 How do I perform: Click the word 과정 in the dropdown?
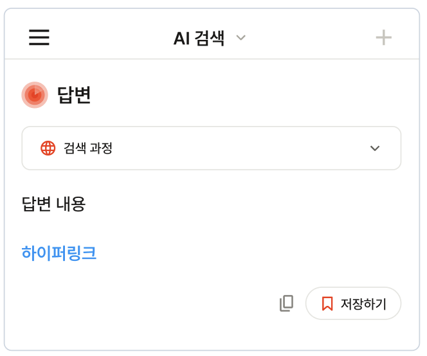100,148
